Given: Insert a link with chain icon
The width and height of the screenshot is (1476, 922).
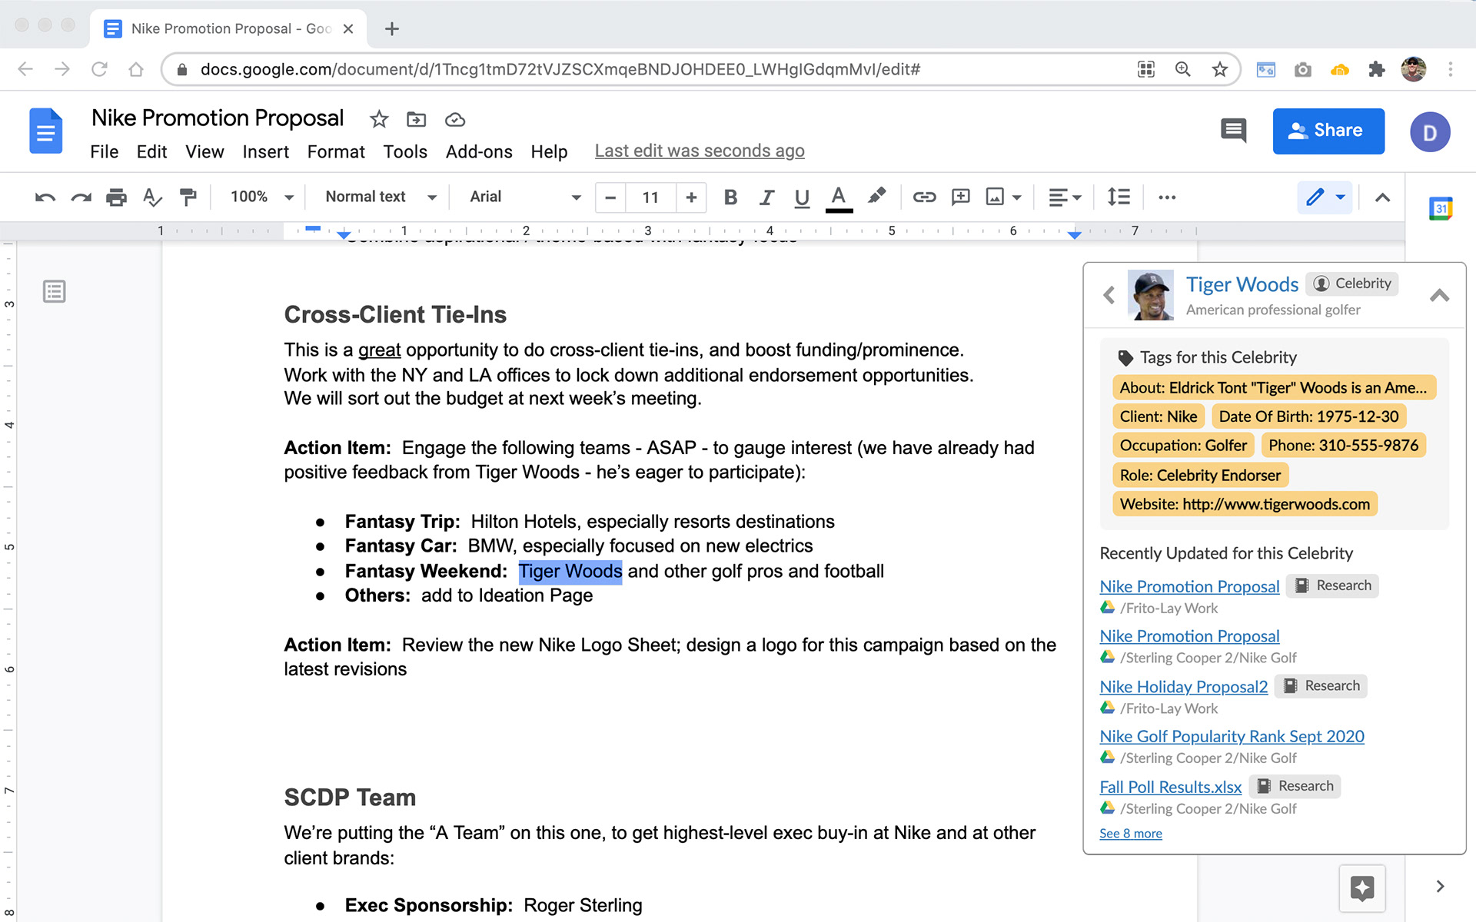Looking at the screenshot, I should 924,197.
